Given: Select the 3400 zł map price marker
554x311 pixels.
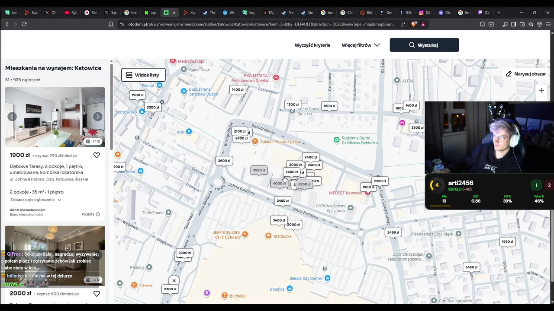Looking at the screenshot, I should point(279,220).
